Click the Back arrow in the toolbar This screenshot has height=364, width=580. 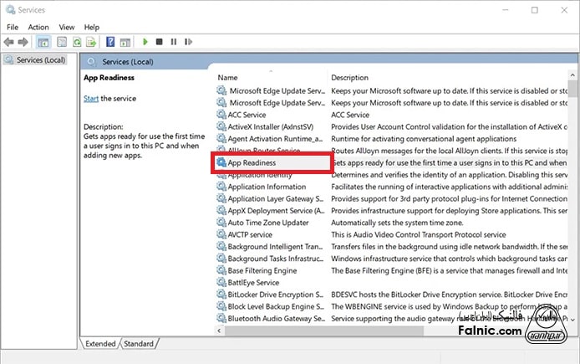point(8,42)
